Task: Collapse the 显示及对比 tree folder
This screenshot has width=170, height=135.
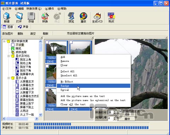Action: pyautogui.click(x=8, y=56)
